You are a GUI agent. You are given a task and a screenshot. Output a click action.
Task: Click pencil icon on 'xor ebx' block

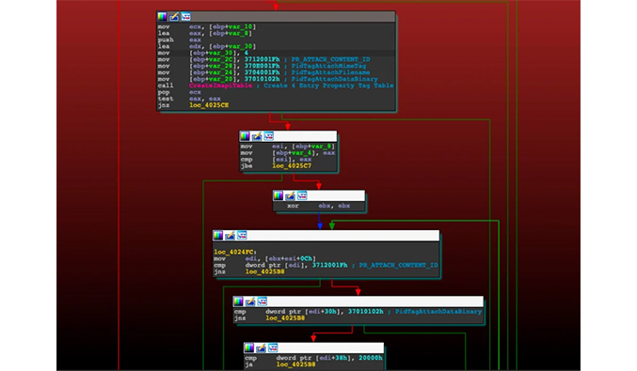tap(290, 196)
